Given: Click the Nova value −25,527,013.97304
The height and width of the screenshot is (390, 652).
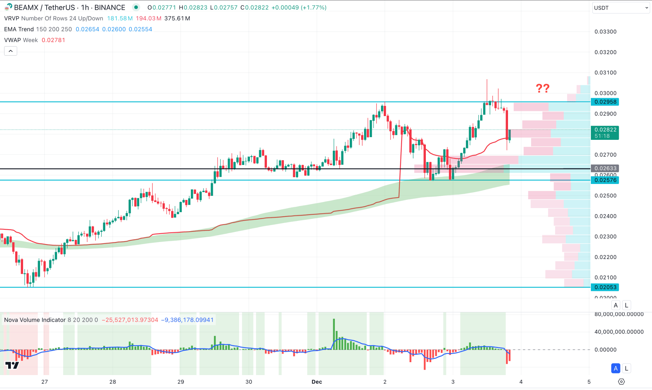Looking at the screenshot, I should coord(130,320).
